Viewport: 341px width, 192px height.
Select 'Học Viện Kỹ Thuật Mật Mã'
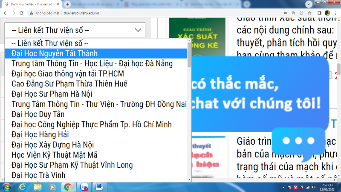96,155
